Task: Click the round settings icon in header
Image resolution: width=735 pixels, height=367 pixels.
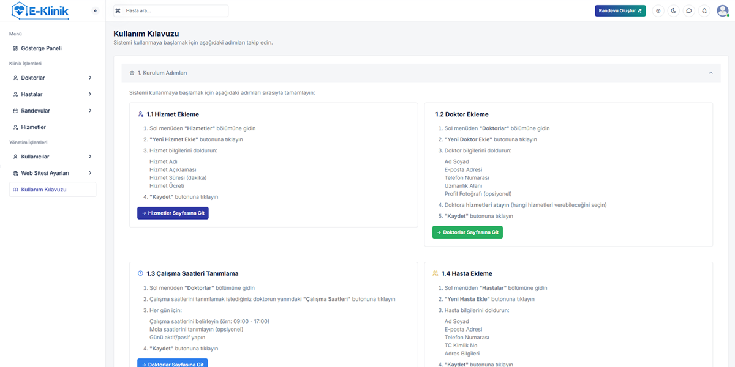Action: 658,10
